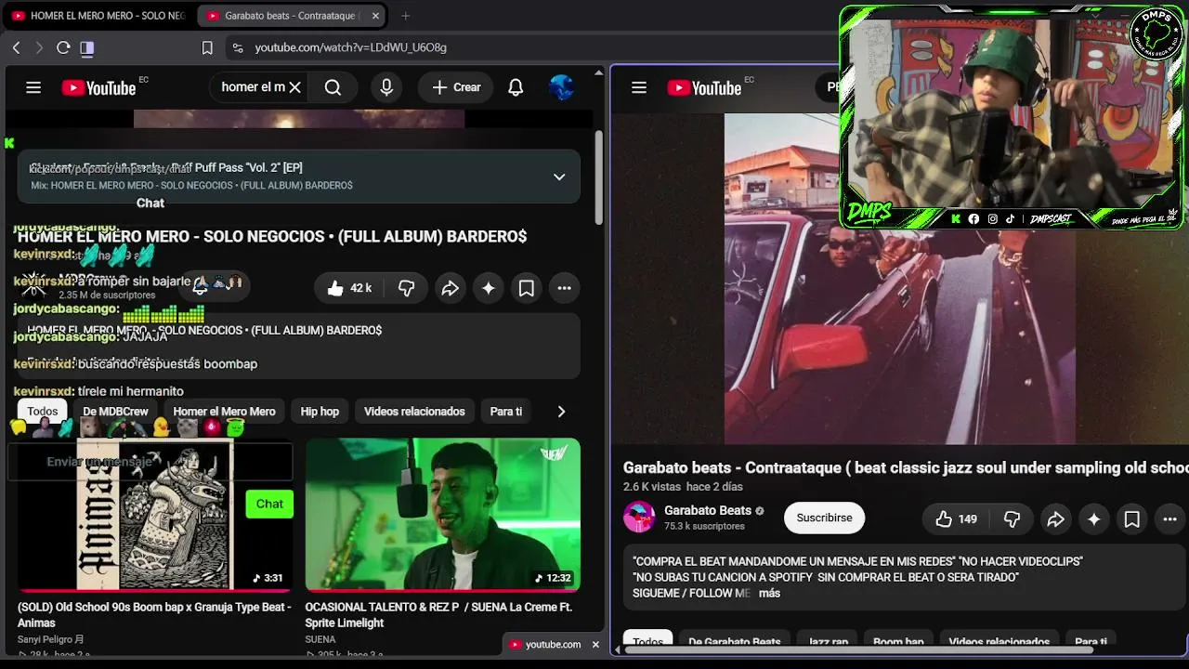Viewport: 1189px width, 669px height.
Task: Click the Garabato beats Contraataque video title
Action: click(x=906, y=467)
